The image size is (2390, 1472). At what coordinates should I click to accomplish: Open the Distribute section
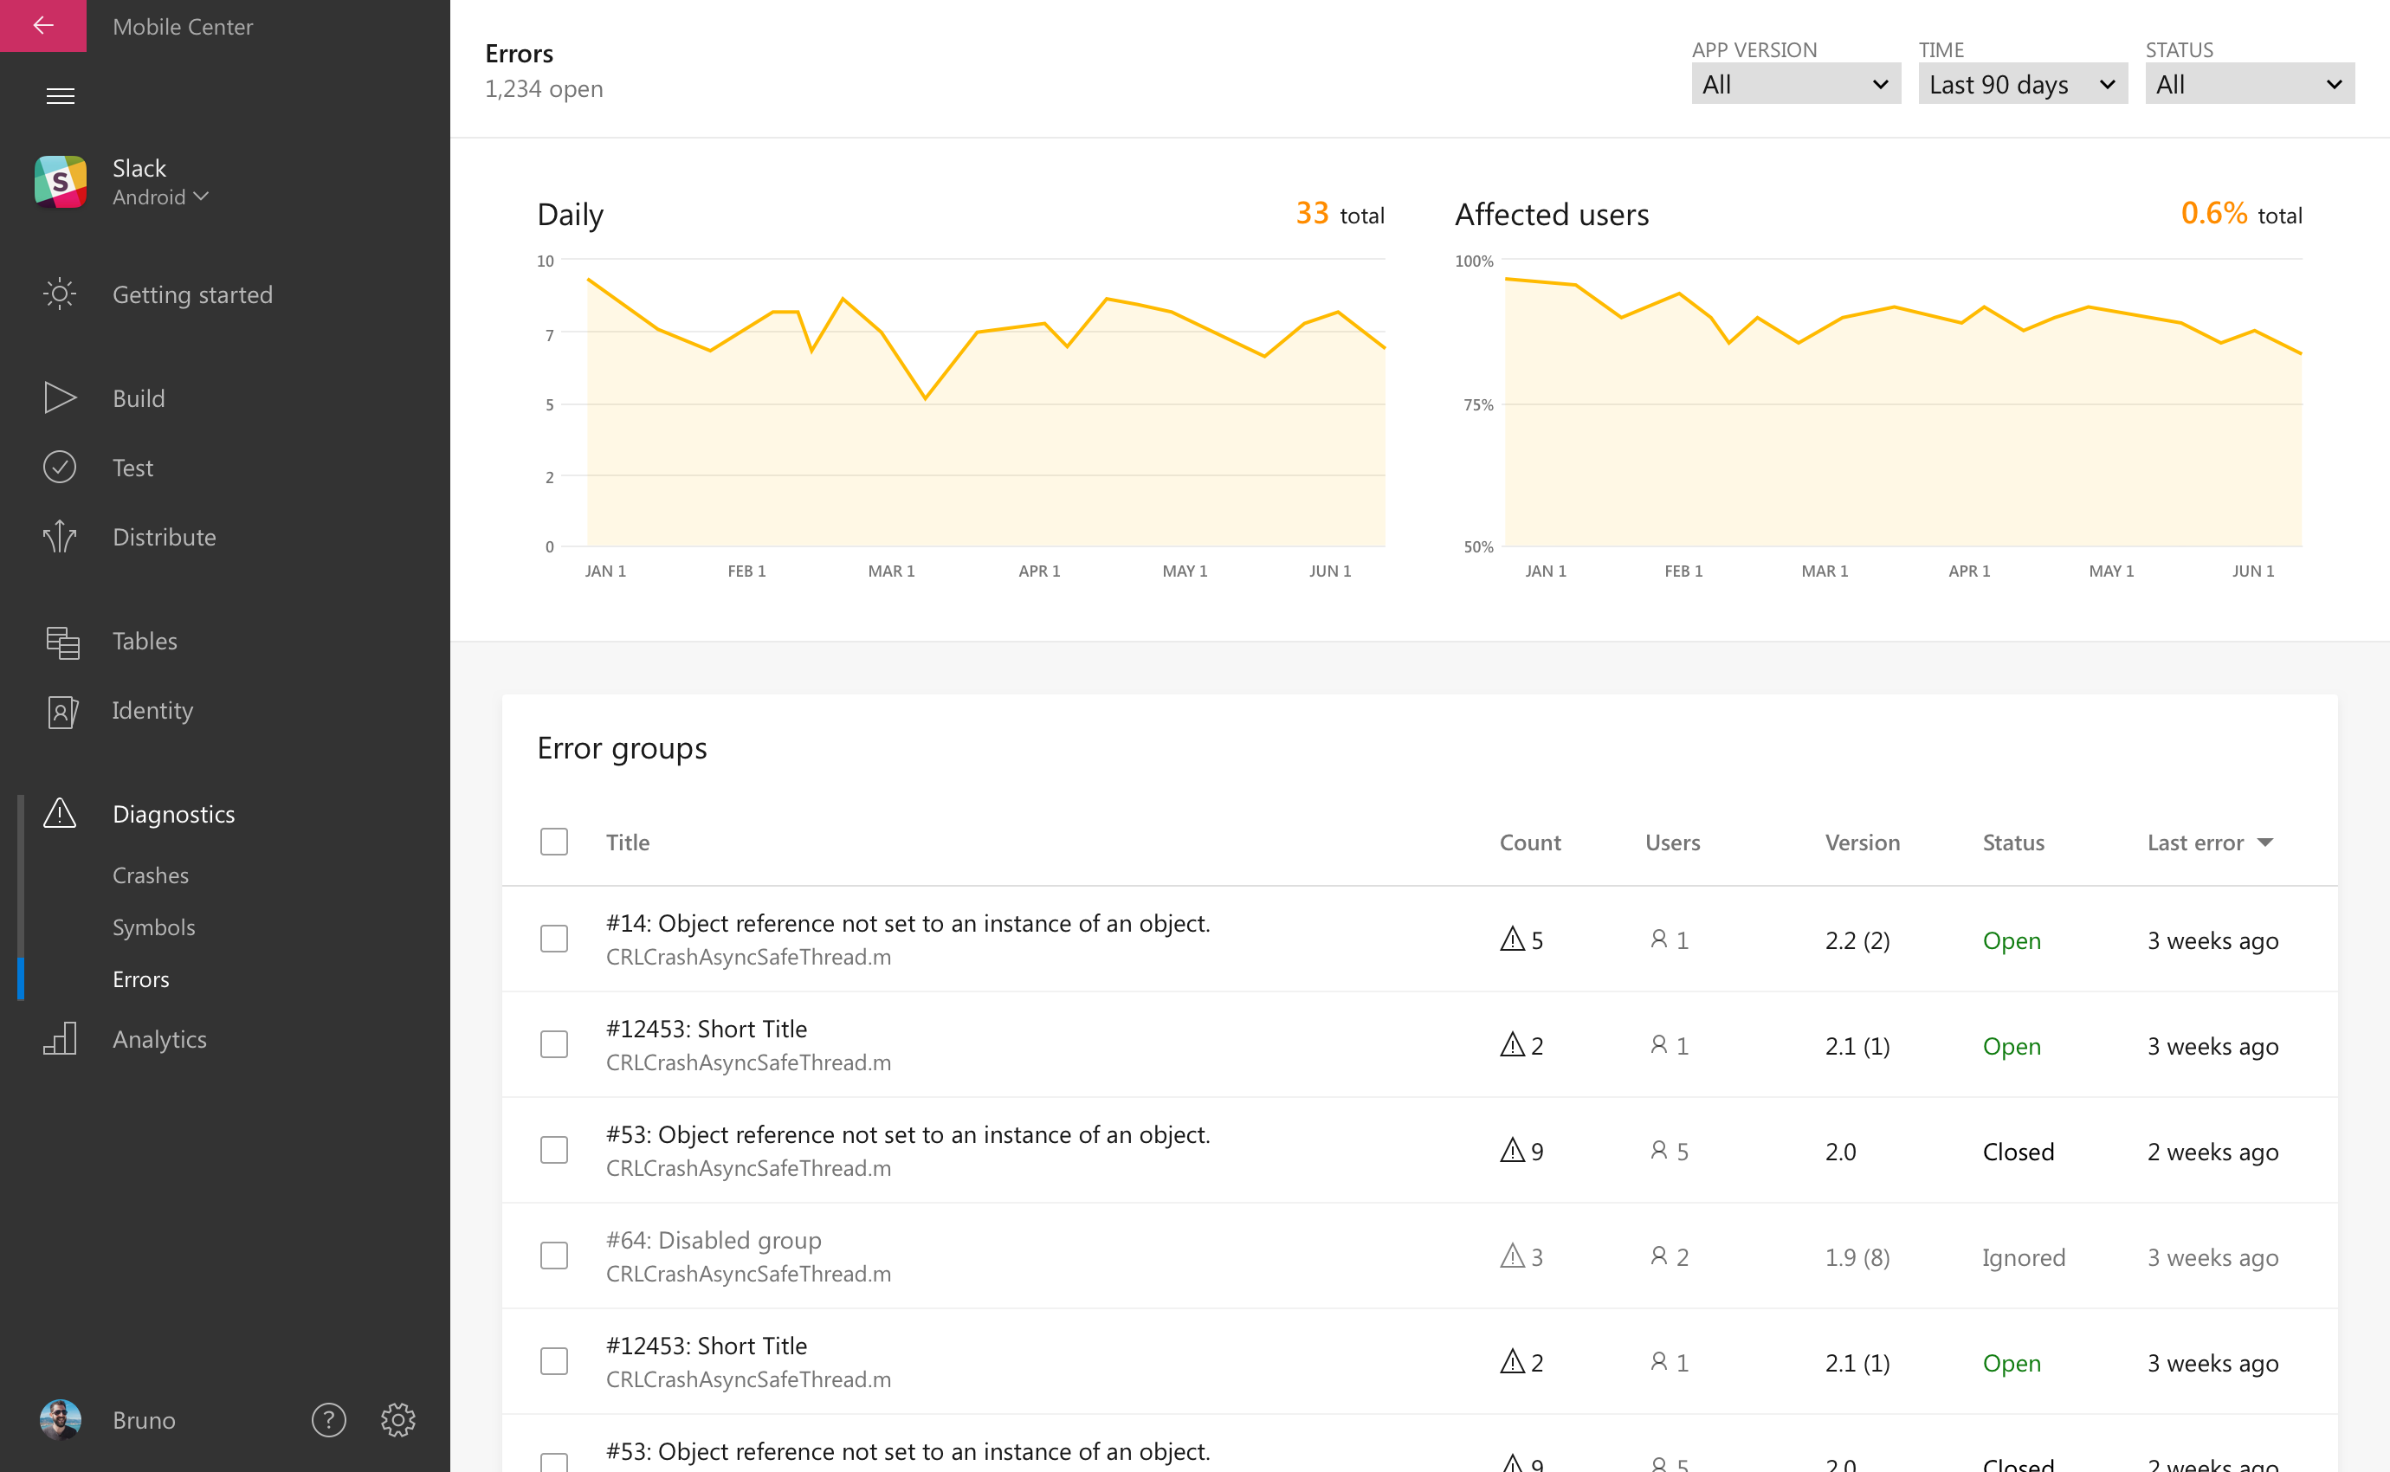click(164, 536)
